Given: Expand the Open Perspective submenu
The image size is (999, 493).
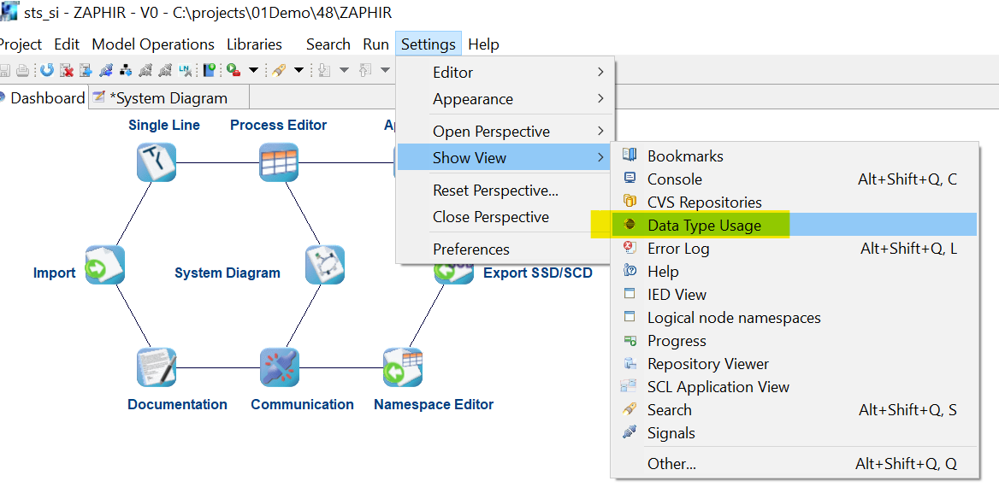Looking at the screenshot, I should [505, 132].
